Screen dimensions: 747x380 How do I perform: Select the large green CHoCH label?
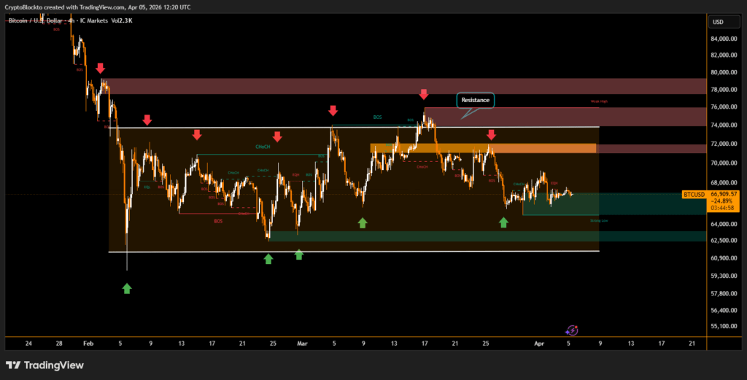tap(263, 147)
